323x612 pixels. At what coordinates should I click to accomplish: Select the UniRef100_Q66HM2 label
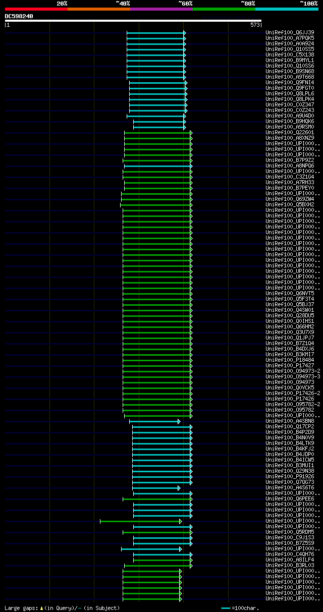[290, 326]
